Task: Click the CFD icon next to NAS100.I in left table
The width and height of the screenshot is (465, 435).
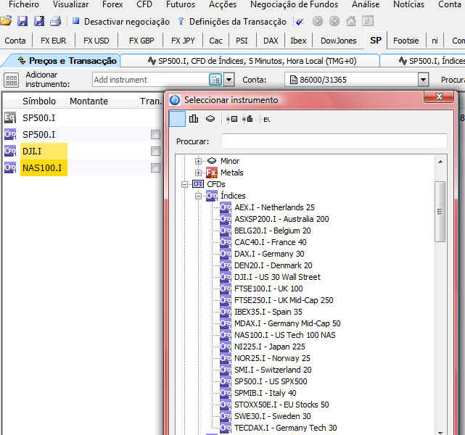Action: point(10,167)
